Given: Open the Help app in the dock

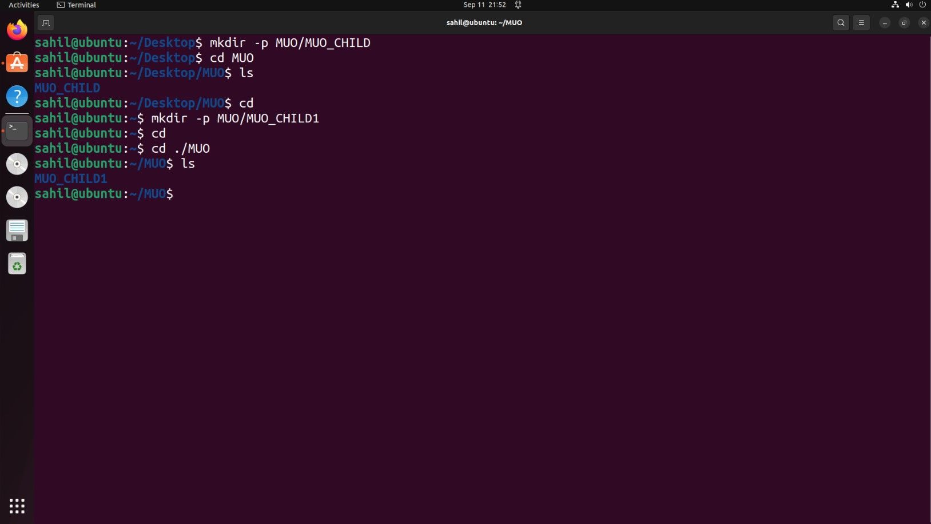Looking at the screenshot, I should [17, 96].
